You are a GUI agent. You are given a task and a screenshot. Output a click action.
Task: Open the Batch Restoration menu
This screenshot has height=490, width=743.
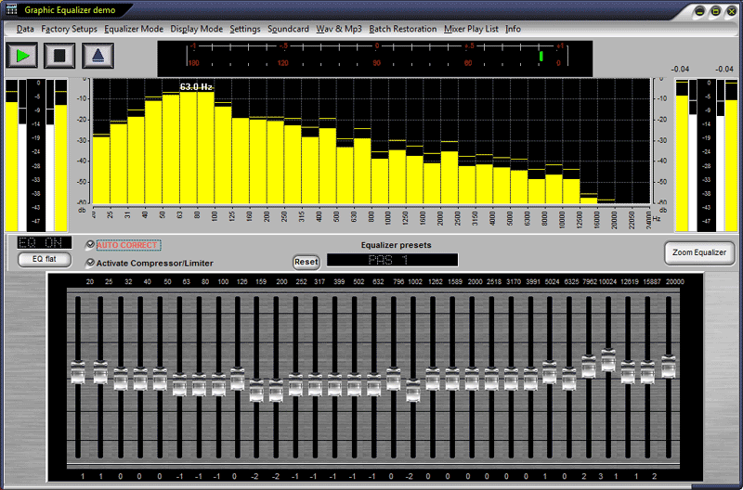click(402, 29)
